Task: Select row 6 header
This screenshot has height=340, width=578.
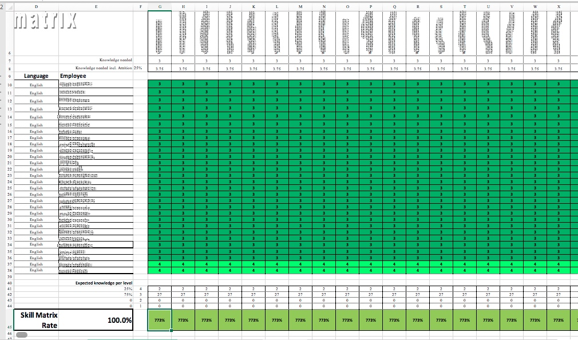Action: click(x=10, y=34)
